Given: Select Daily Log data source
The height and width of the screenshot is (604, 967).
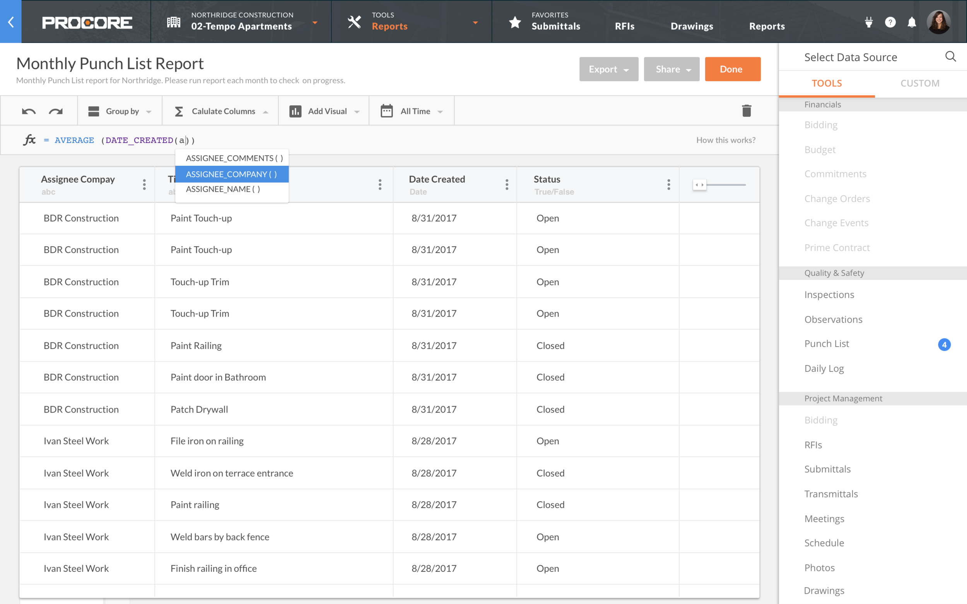Looking at the screenshot, I should tap(824, 369).
